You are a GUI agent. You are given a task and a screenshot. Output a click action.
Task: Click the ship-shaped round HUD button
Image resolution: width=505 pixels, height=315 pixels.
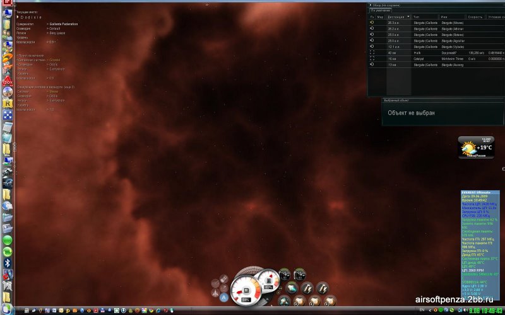[x=215, y=293]
